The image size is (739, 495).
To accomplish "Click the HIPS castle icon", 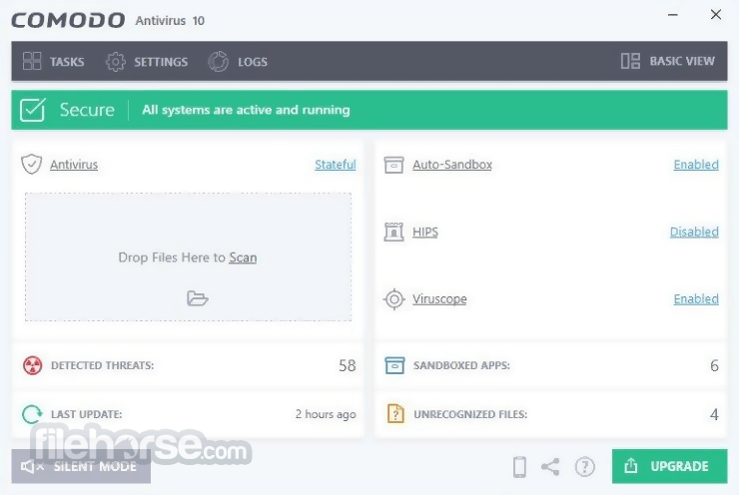I will pyautogui.click(x=394, y=232).
